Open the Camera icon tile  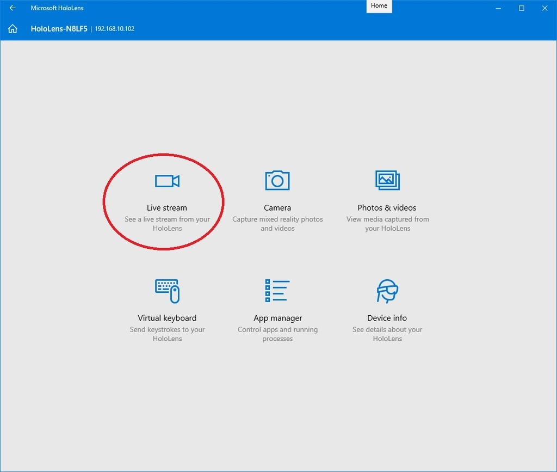[x=277, y=180]
